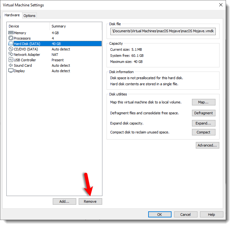Click the Sound Card speaker icon
The image size is (233, 227).
[11, 65]
